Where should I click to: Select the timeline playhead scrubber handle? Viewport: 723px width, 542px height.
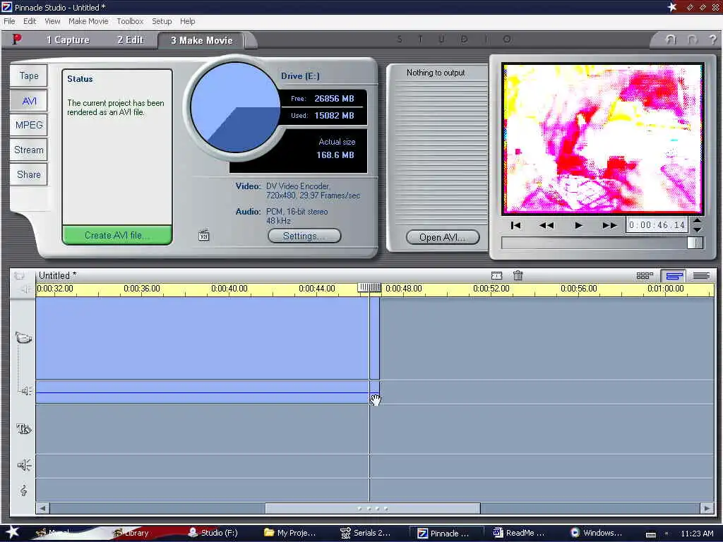(x=369, y=288)
